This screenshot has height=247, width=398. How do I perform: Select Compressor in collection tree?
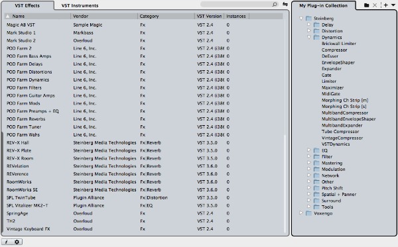[334, 50]
